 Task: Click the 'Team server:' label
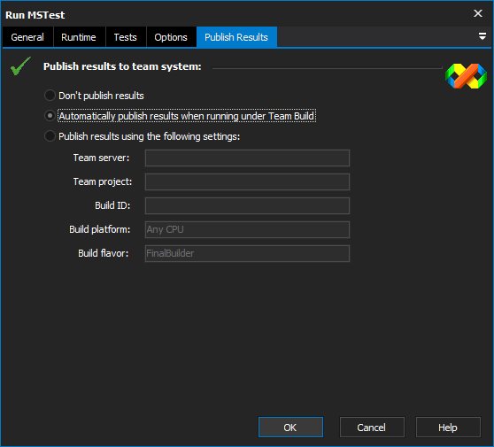[x=101, y=158]
